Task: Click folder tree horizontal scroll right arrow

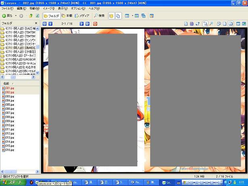Action: click(33, 77)
